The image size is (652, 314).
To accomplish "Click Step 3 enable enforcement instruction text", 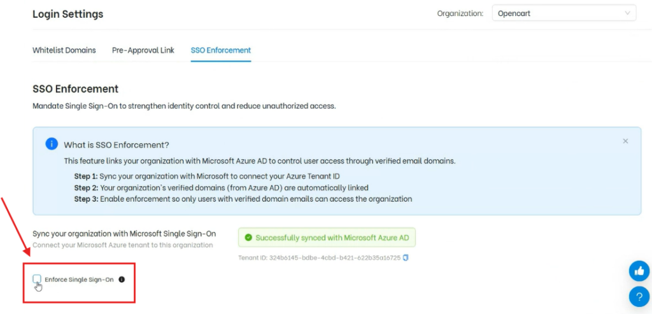I will pyautogui.click(x=243, y=199).
